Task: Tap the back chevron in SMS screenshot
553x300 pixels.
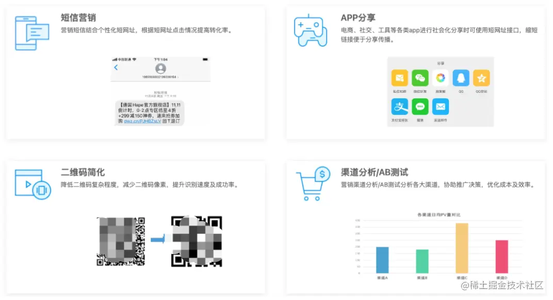Action: pyautogui.click(x=116, y=68)
